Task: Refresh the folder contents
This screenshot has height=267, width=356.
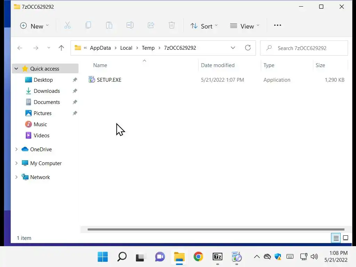Action: [x=248, y=48]
